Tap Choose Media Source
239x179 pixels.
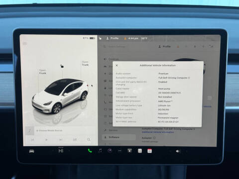coord(49,131)
